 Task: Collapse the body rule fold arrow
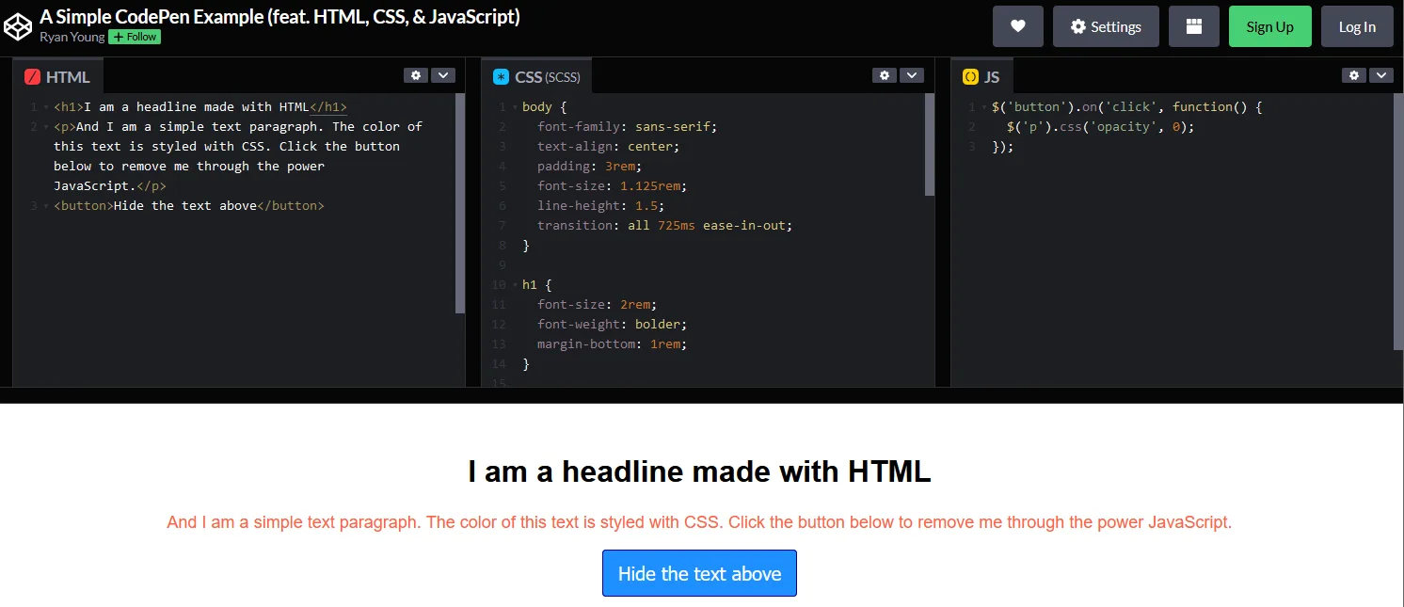click(x=515, y=107)
